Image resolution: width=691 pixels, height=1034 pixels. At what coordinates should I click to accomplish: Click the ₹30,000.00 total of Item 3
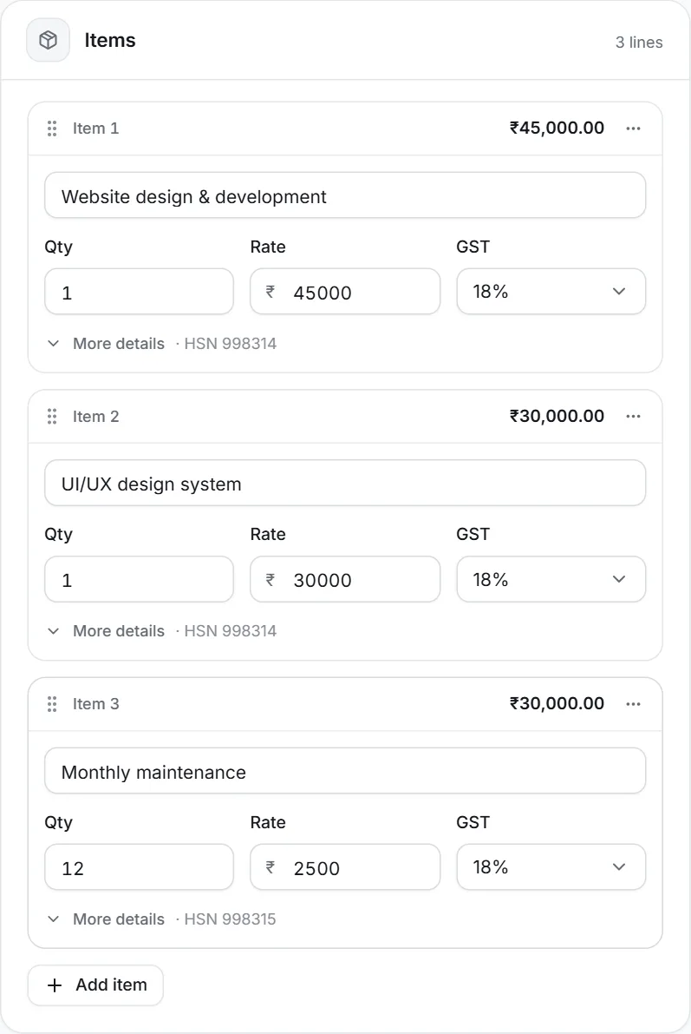557,703
